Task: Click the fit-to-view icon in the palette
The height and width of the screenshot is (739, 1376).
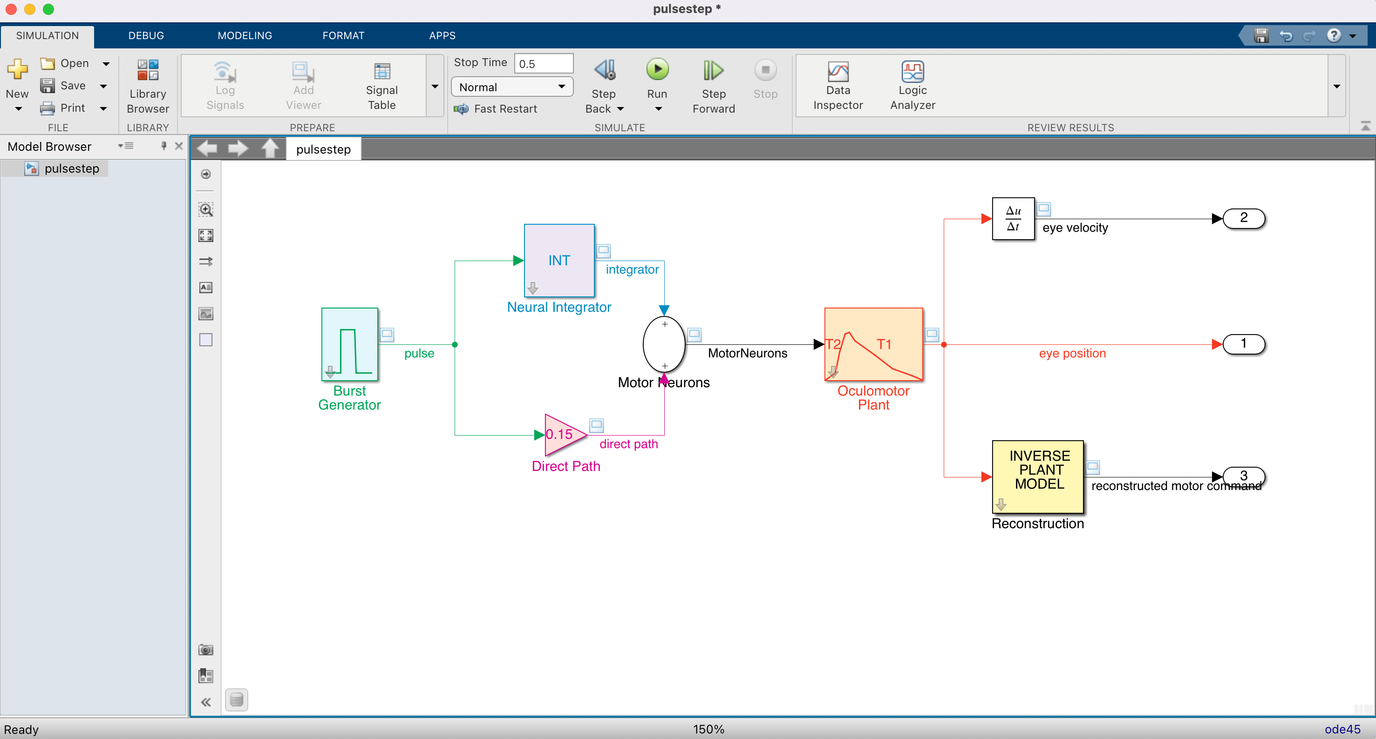Action: coord(205,235)
